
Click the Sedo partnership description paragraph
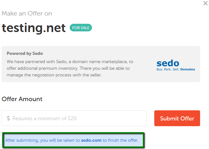click(70, 68)
